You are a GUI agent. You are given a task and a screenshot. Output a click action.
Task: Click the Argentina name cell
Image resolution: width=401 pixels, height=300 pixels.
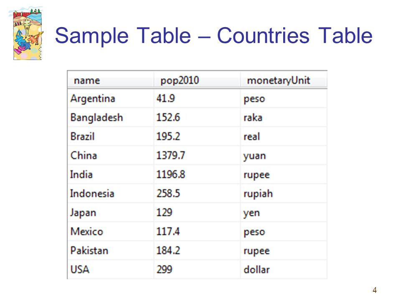tap(110, 98)
